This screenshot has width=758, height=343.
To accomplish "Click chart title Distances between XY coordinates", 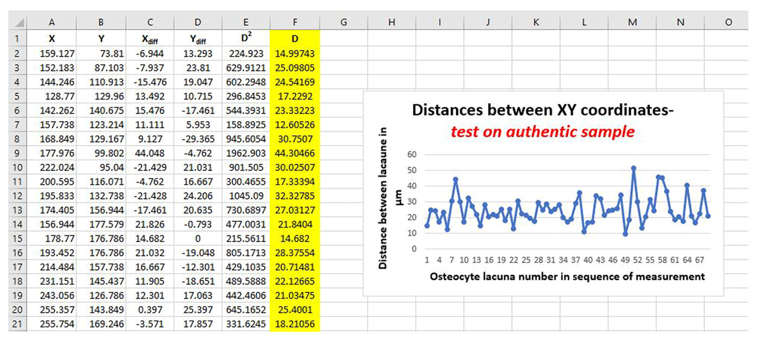I will click(x=543, y=110).
